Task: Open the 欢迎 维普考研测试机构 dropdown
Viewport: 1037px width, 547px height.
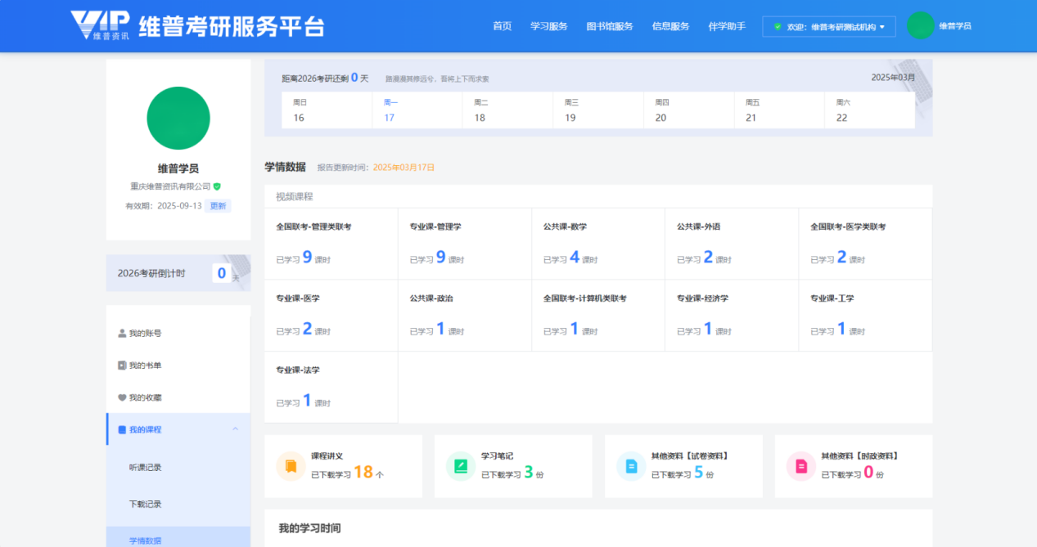Action: click(x=828, y=27)
